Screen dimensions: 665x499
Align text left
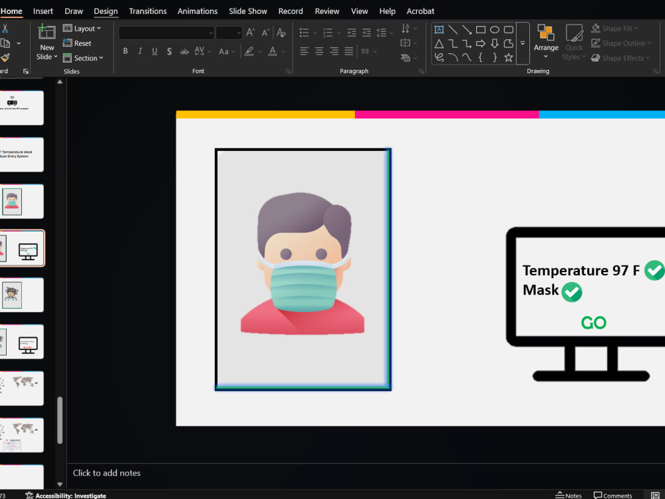coord(304,51)
